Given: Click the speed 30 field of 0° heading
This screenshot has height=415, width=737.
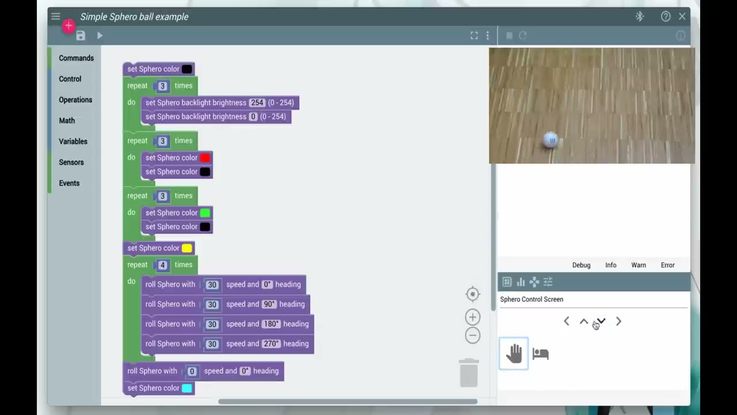Looking at the screenshot, I should tap(212, 285).
